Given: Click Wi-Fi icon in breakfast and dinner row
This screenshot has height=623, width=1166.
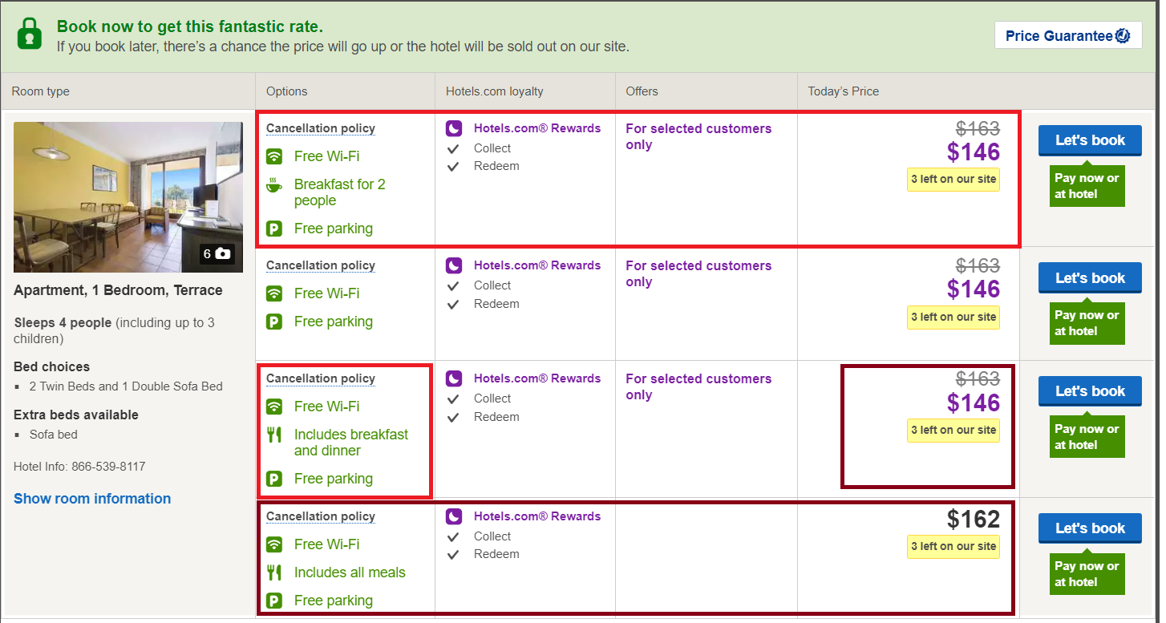Looking at the screenshot, I should pos(274,407).
